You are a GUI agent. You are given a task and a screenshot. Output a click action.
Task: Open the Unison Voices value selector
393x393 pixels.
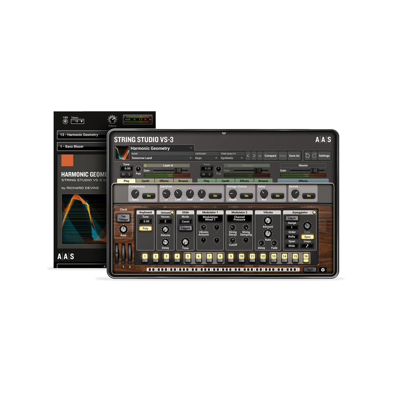[165, 221]
